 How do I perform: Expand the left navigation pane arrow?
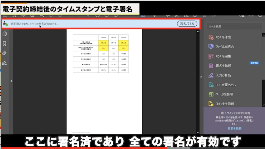(x=11, y=81)
